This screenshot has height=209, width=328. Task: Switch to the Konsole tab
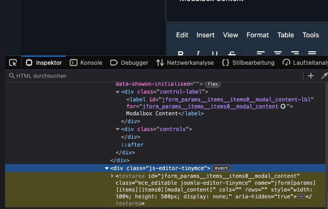click(x=86, y=63)
